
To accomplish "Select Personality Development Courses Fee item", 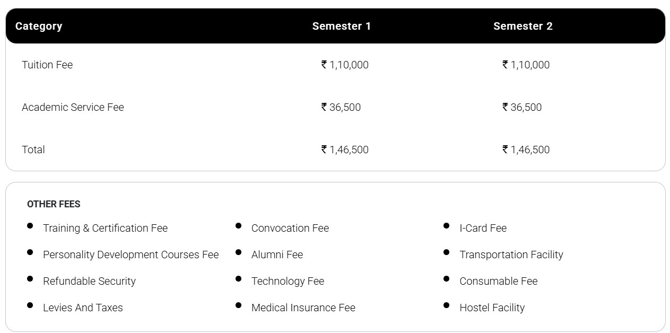I will coord(130,255).
